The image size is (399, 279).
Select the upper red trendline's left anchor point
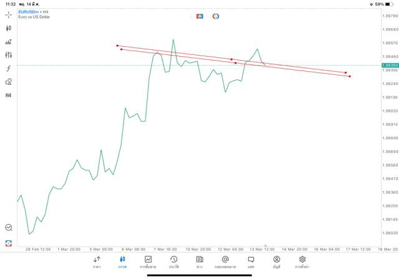pos(117,46)
